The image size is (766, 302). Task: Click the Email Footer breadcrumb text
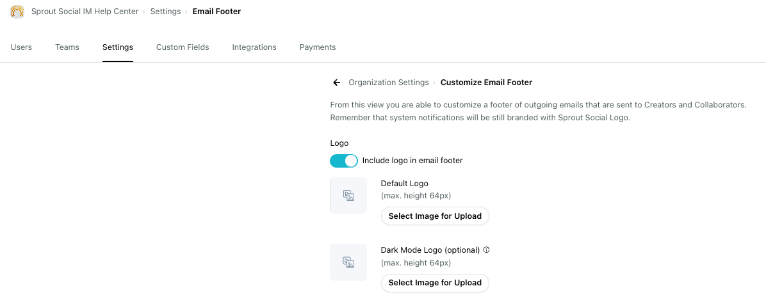[x=216, y=12]
